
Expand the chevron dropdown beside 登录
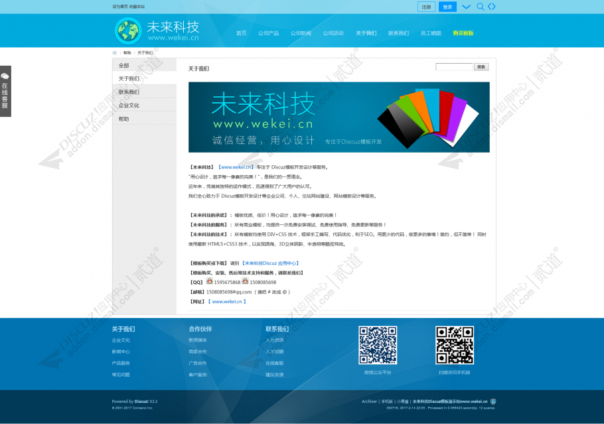[466, 7]
